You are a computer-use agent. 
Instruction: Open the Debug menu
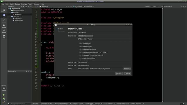[17, 4]
